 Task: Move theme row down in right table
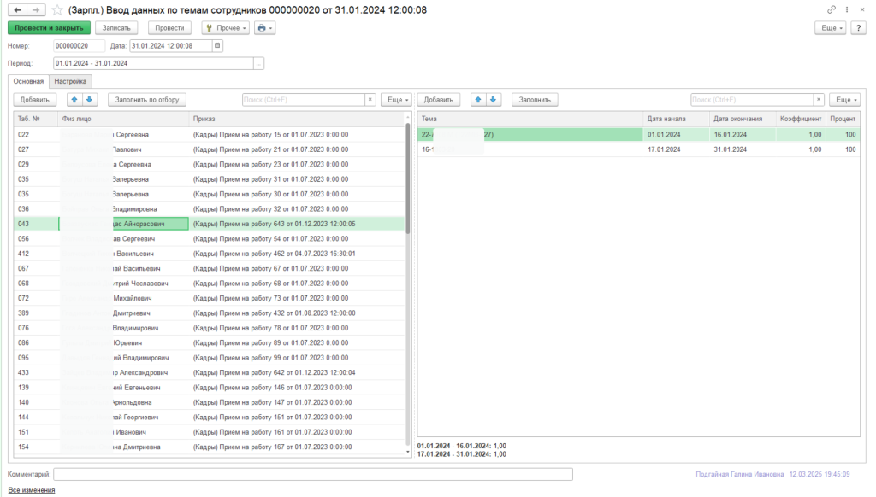tap(494, 100)
